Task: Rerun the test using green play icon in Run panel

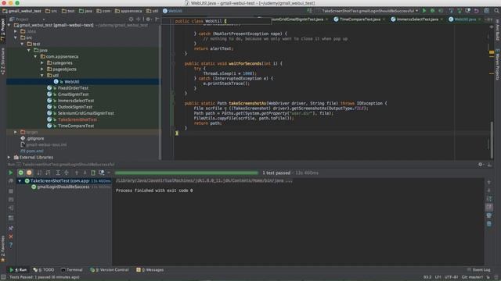Action: [x=10, y=173]
